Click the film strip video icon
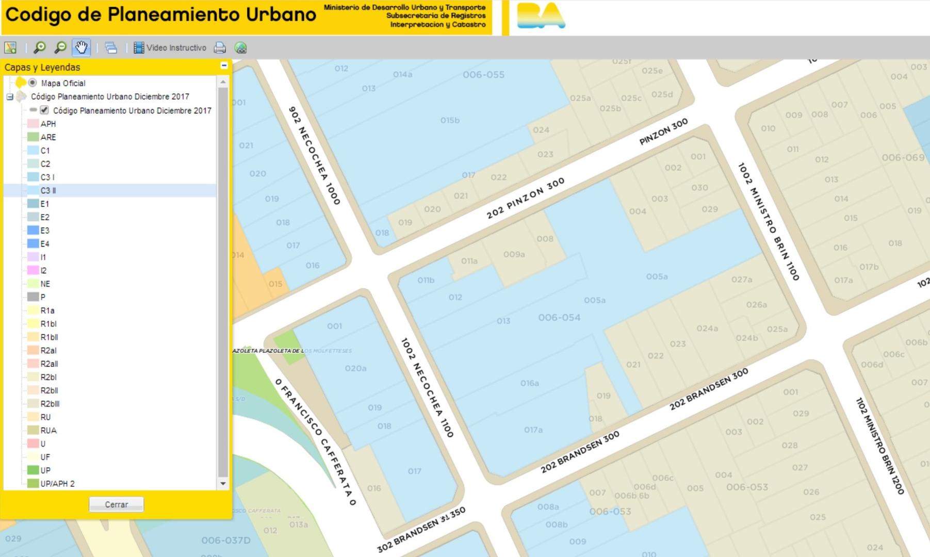This screenshot has height=557, width=930. 139,48
